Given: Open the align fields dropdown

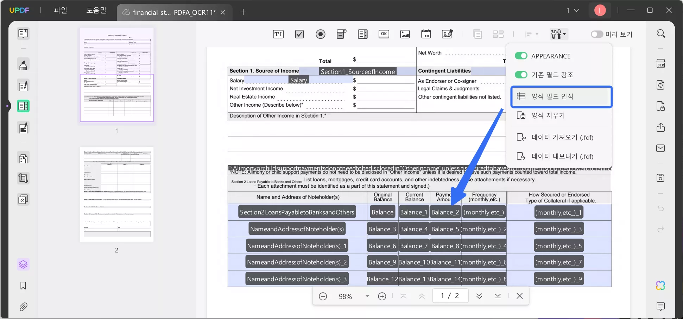Looking at the screenshot, I should (532, 34).
